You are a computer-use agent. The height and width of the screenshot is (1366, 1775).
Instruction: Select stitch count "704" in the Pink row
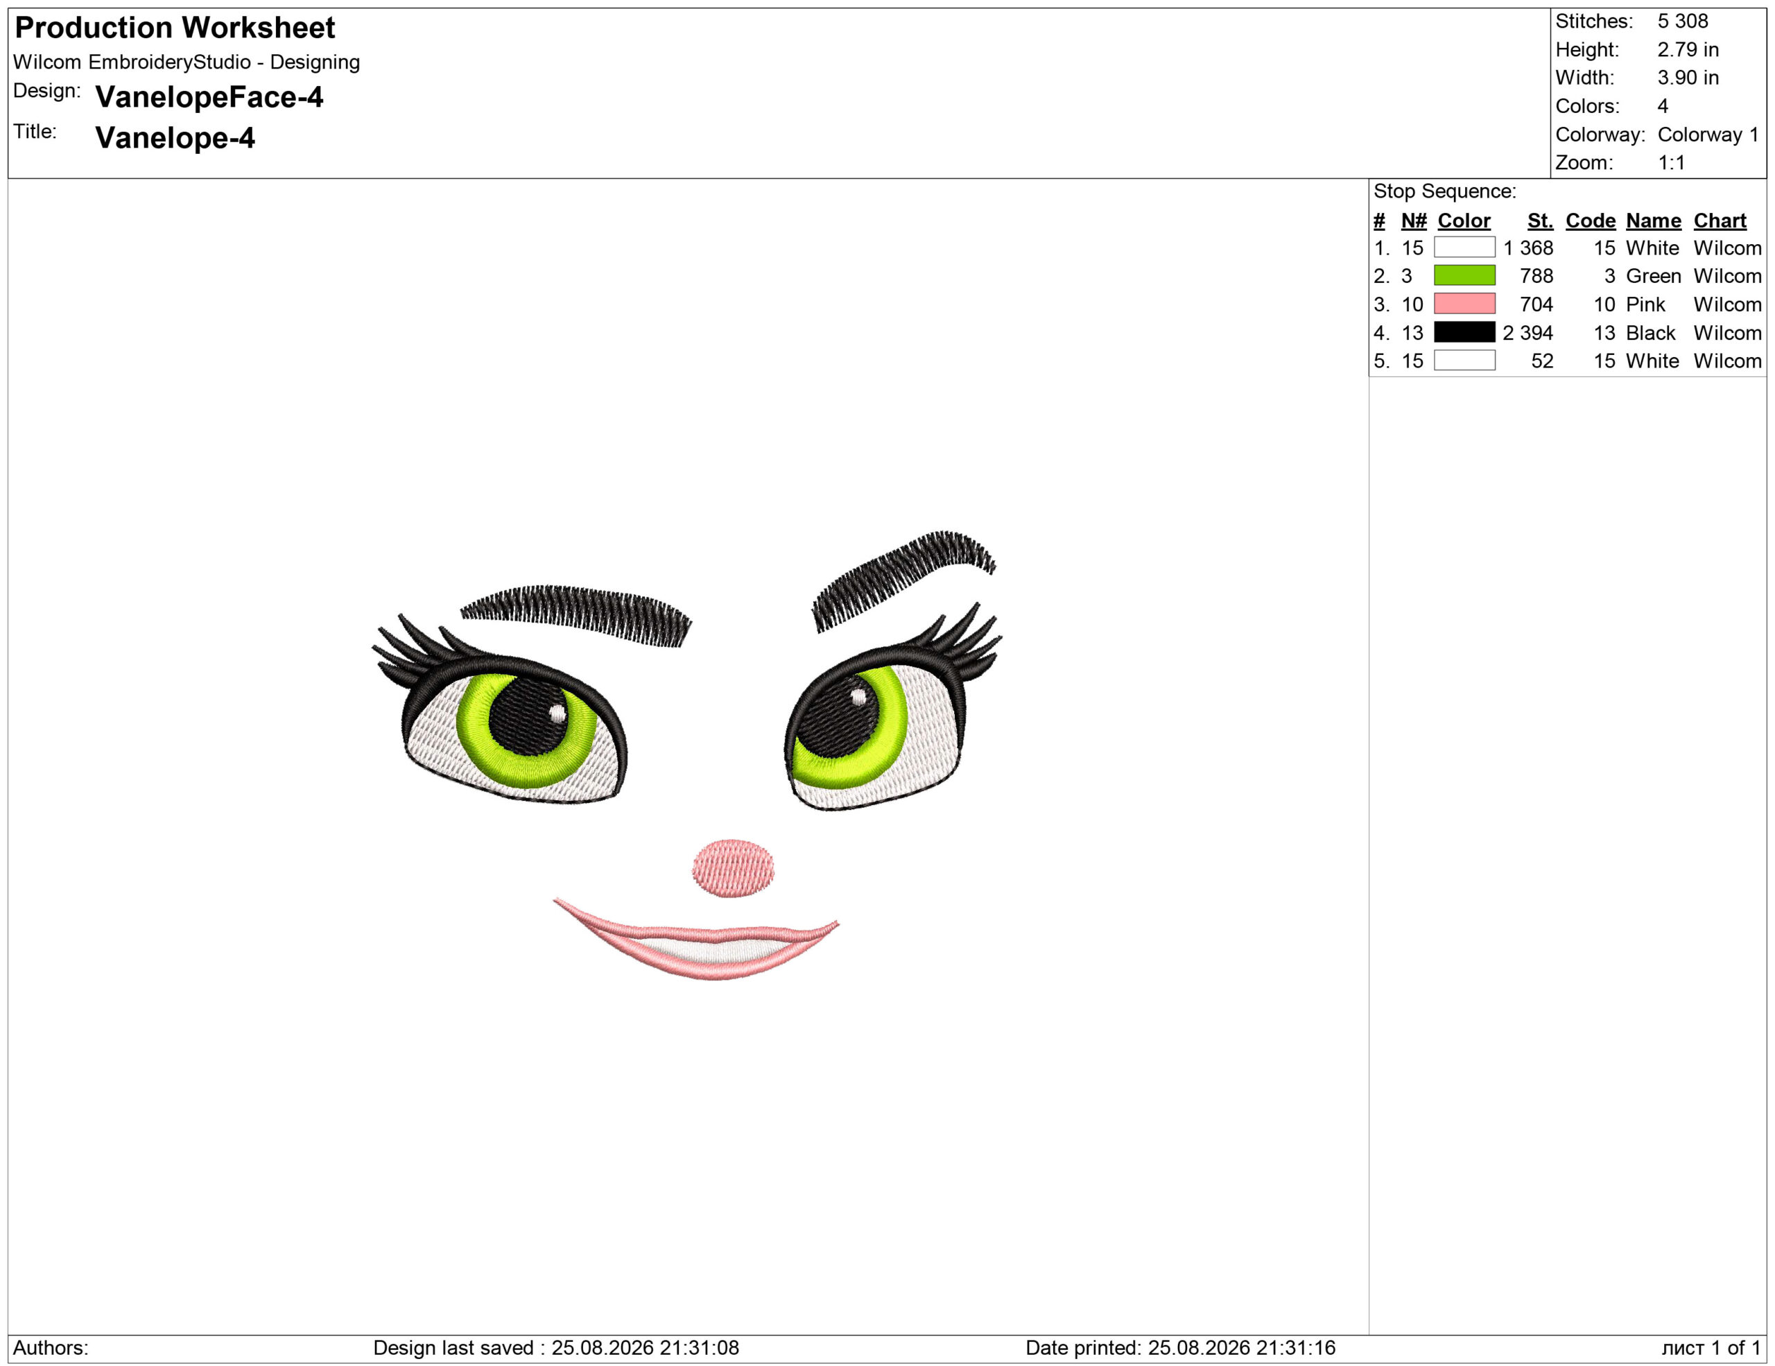(1537, 304)
